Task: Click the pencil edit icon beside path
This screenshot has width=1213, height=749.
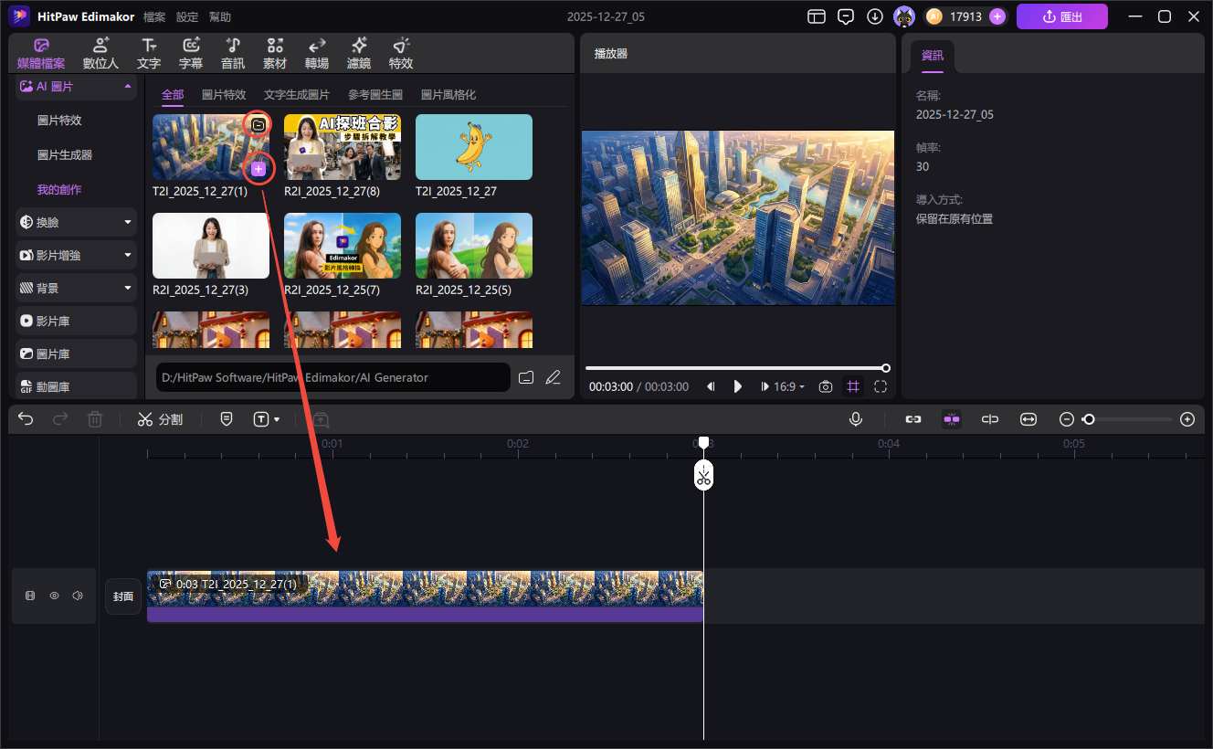Action: click(x=553, y=377)
